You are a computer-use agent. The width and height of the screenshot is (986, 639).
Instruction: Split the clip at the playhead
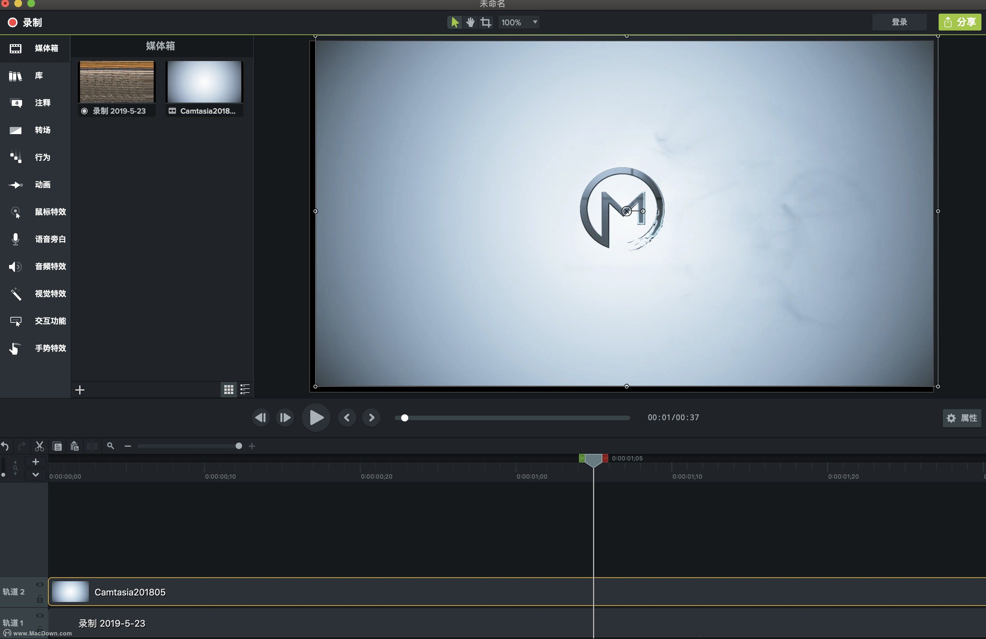[92, 446]
